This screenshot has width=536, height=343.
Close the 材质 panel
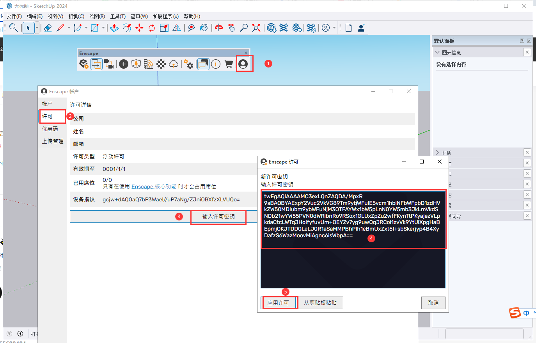(x=527, y=153)
